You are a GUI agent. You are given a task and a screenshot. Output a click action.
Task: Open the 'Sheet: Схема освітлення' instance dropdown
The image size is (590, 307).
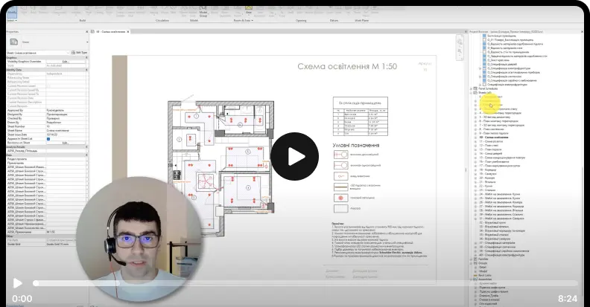point(38,53)
